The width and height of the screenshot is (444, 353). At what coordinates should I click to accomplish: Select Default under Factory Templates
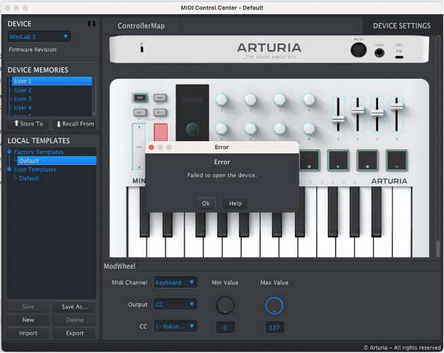pos(56,160)
